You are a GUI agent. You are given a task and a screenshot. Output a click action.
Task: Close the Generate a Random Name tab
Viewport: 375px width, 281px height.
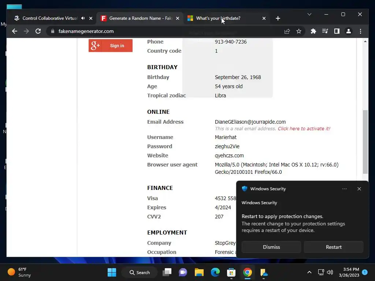tap(178, 18)
